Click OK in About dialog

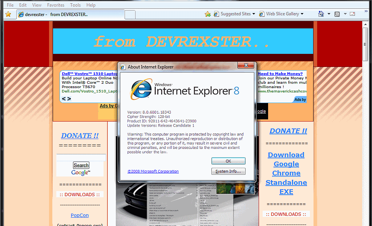pos(228,161)
